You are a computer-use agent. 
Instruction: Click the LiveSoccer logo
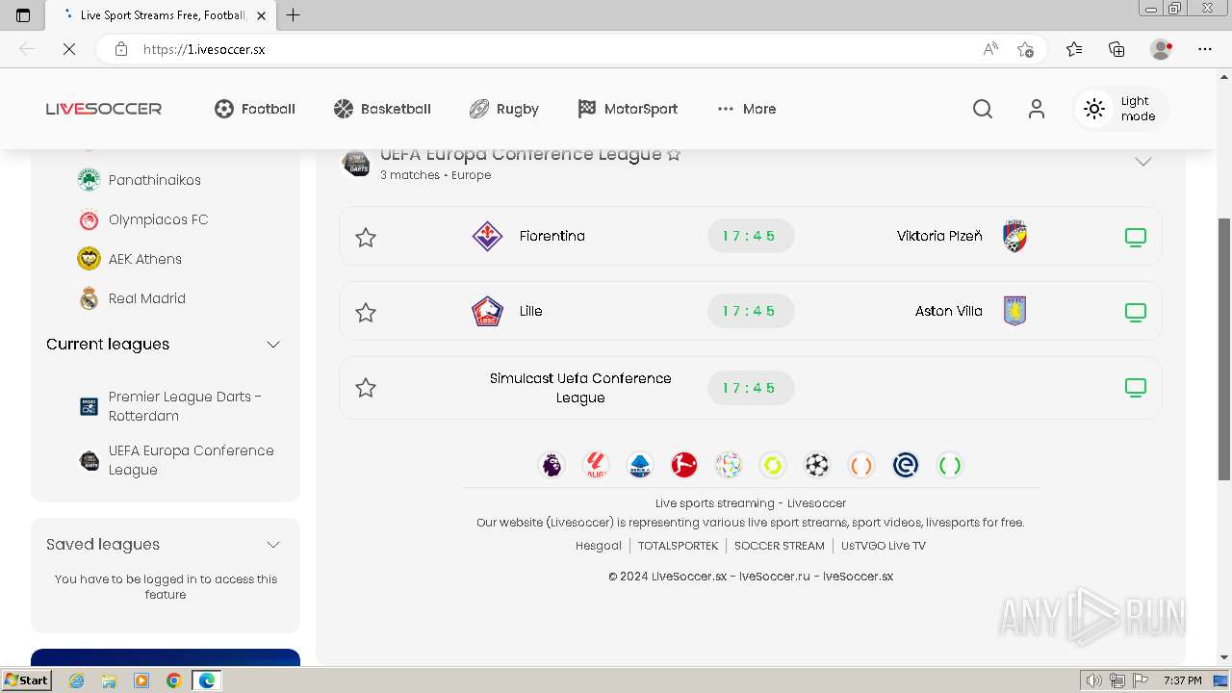tap(104, 109)
